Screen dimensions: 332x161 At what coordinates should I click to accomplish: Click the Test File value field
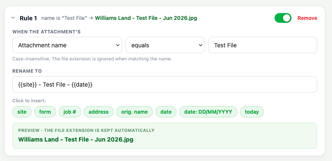coord(263,45)
